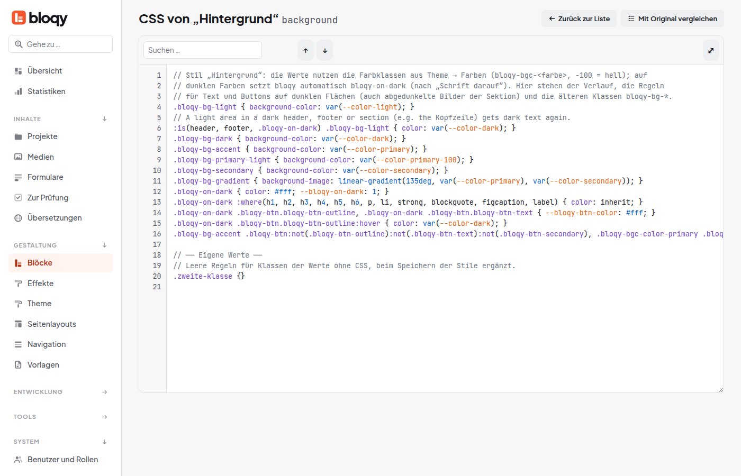Click the Projekte folder icon

click(x=18, y=136)
